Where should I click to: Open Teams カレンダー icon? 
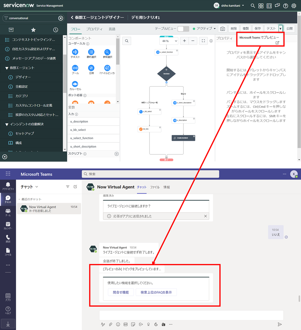pos(8,226)
